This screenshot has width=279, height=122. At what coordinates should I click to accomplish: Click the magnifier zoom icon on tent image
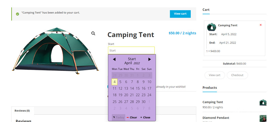pos(93,33)
